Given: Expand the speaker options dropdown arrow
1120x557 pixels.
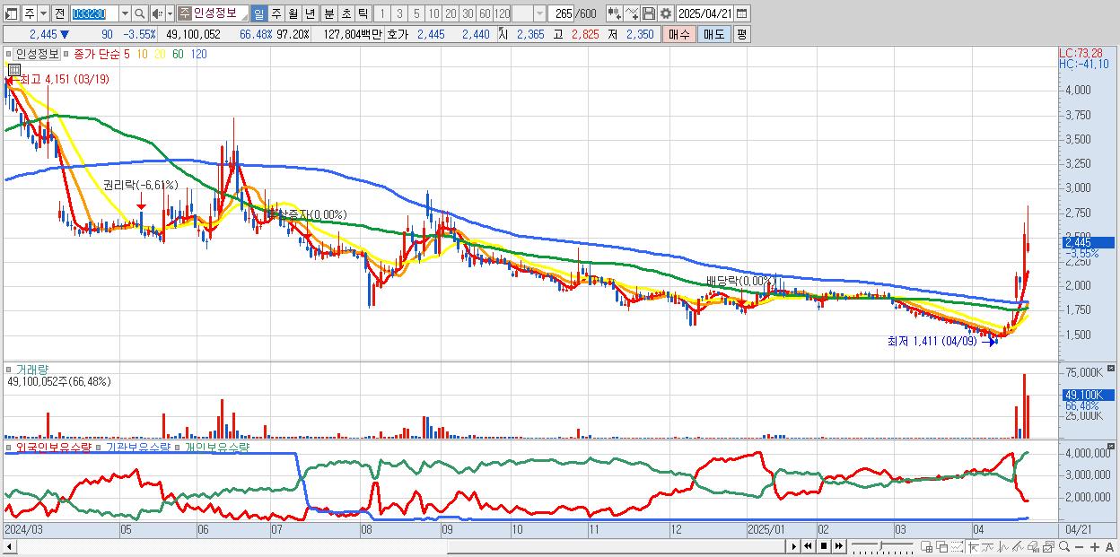Looking at the screenshot, I should point(170,13).
